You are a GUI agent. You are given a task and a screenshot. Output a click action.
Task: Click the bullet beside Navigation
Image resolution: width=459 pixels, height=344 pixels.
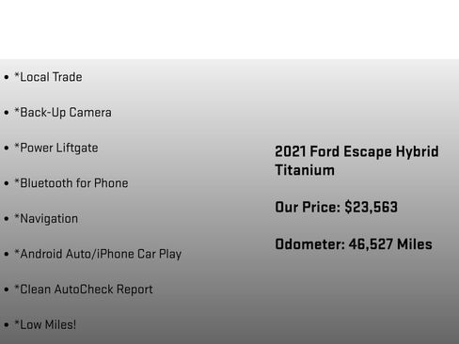coord(7,219)
